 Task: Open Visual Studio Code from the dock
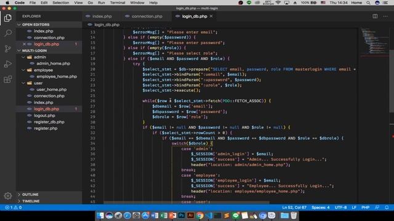click(x=209, y=215)
